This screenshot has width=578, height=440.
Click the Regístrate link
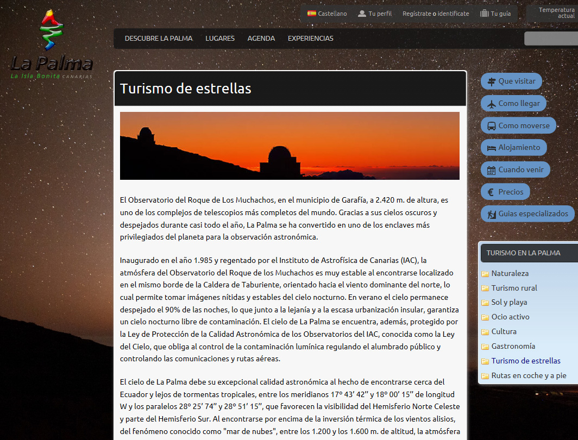coord(417,14)
